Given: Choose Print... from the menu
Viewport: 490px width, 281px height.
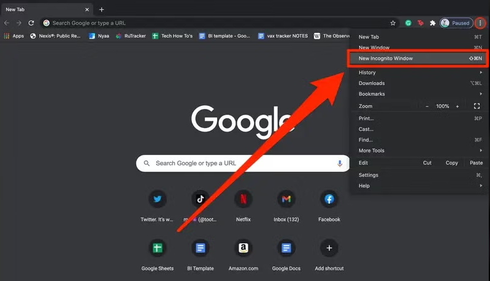Looking at the screenshot, I should (x=419, y=119).
